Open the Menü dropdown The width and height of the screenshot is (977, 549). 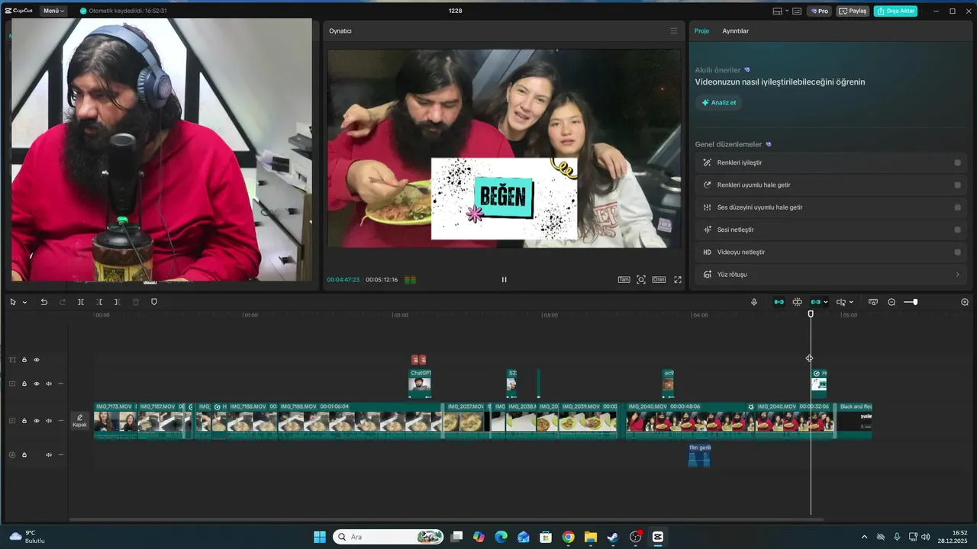pyautogui.click(x=53, y=11)
